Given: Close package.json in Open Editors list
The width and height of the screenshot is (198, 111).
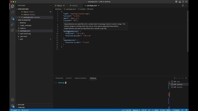Looking at the screenshot, I should point(19,17).
